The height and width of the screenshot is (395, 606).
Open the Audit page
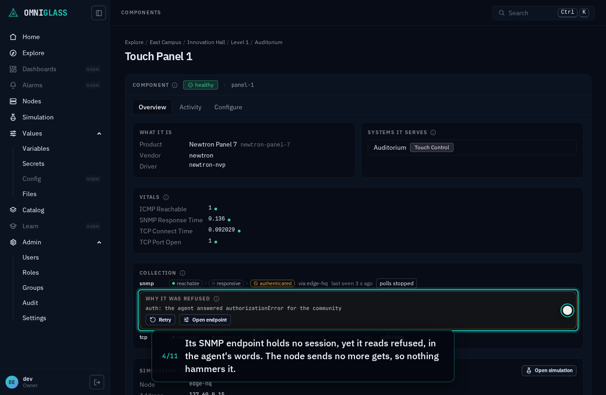[30, 303]
